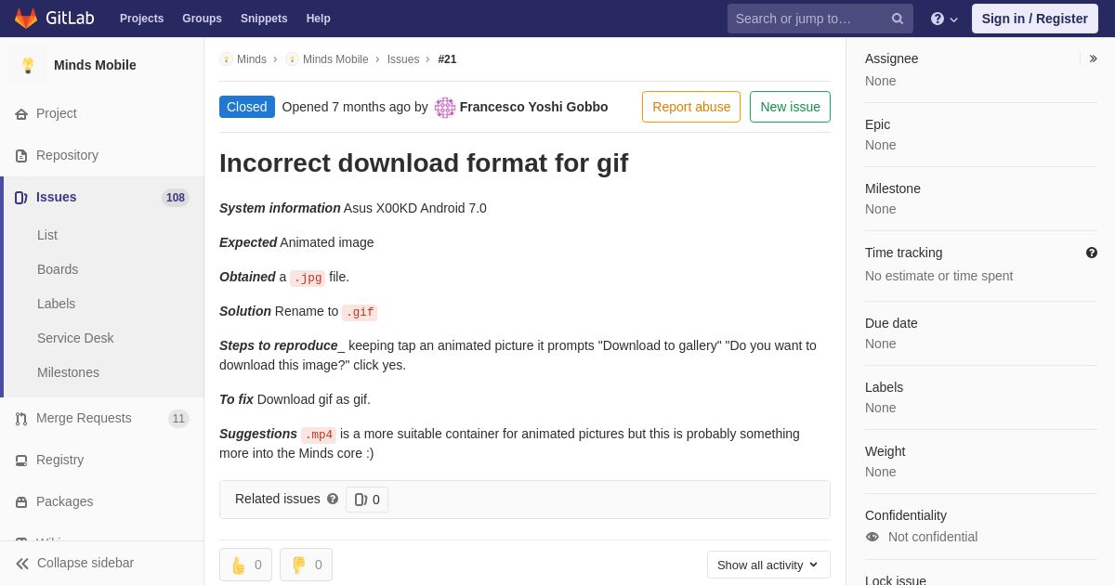Open the Projects menu
This screenshot has height=585, width=1115.
pyautogui.click(x=141, y=19)
